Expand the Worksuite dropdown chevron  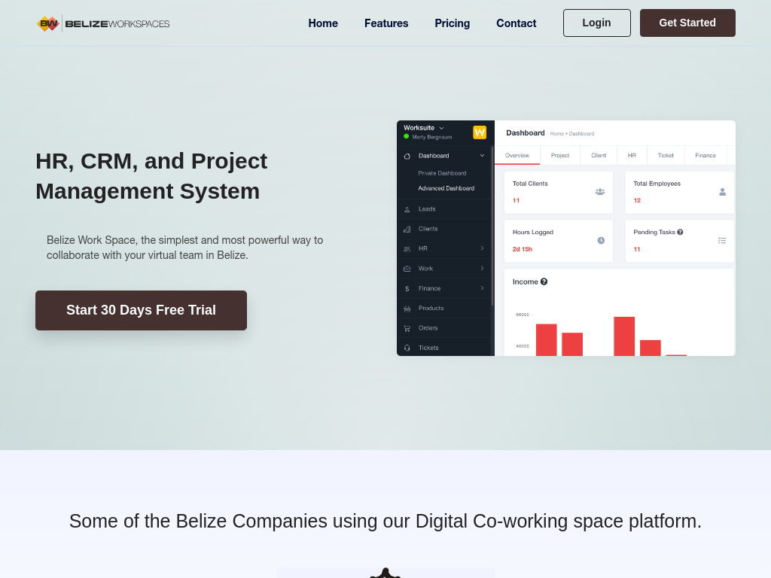point(441,128)
